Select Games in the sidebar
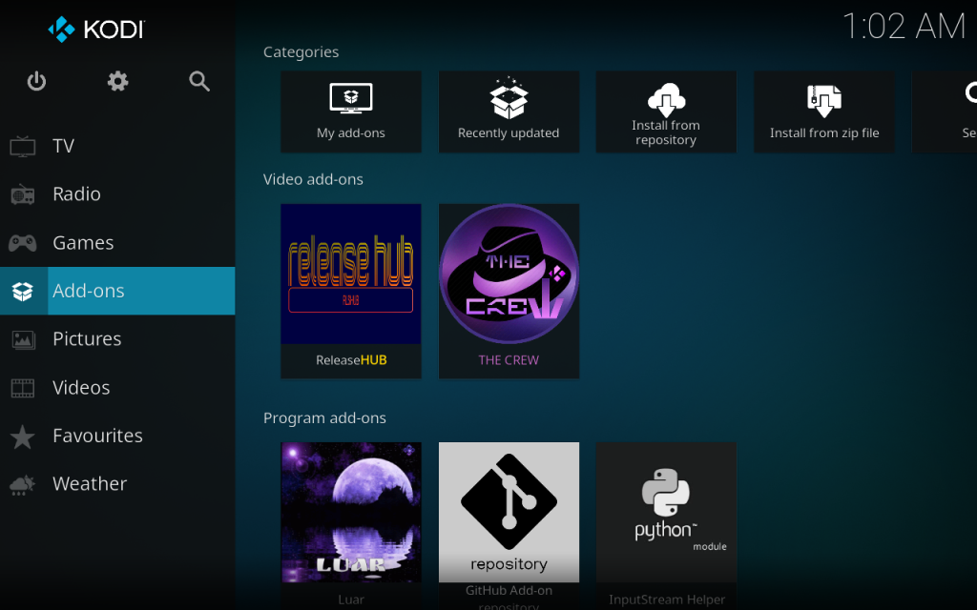The image size is (977, 610). (83, 243)
